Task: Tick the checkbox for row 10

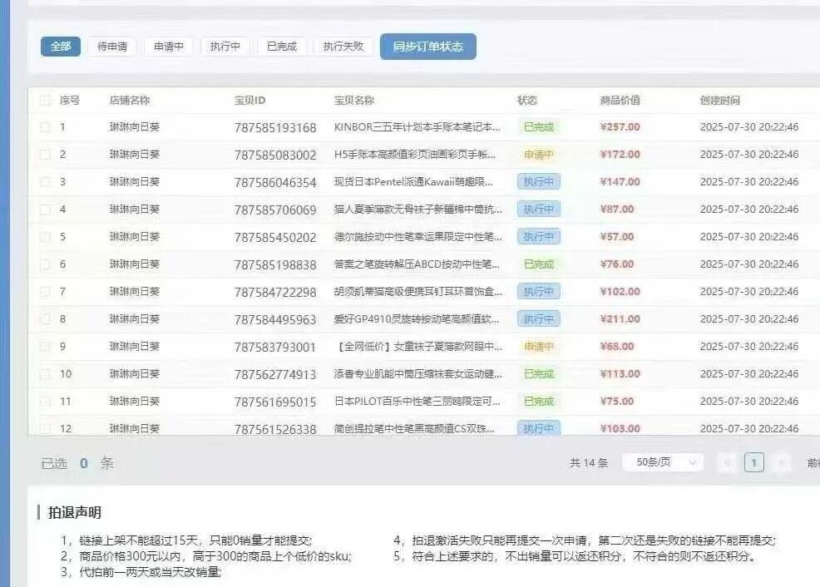Action: 45,374
